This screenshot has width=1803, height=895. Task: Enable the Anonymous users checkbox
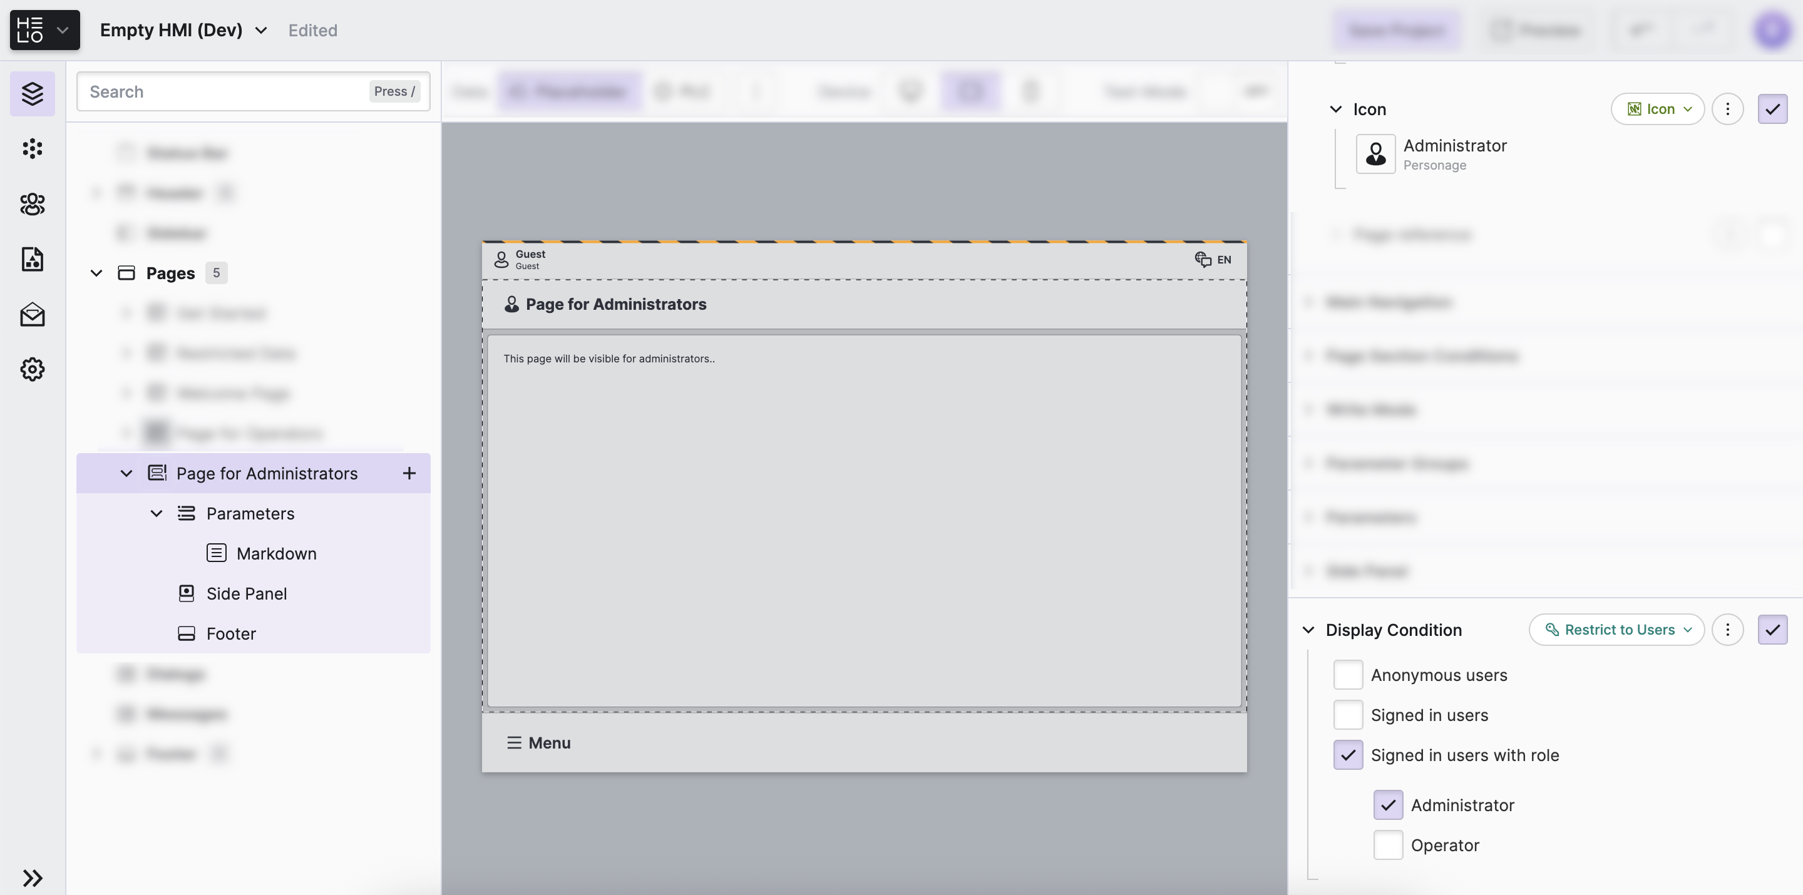click(1347, 675)
